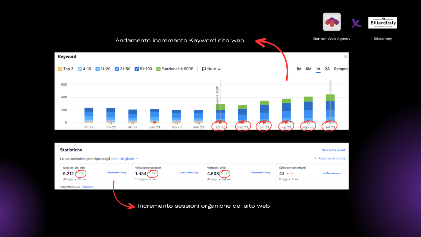Click the gen 23 stacked bar
The width and height of the screenshot is (421, 237).
pos(155,116)
